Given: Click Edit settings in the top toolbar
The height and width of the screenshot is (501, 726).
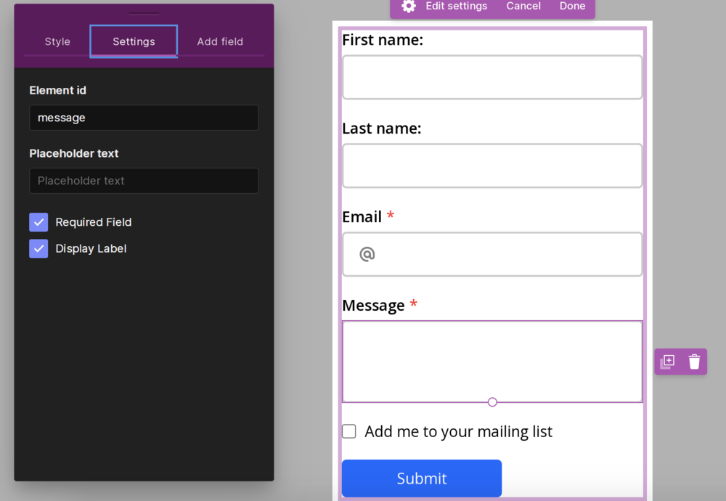Looking at the screenshot, I should (457, 6).
